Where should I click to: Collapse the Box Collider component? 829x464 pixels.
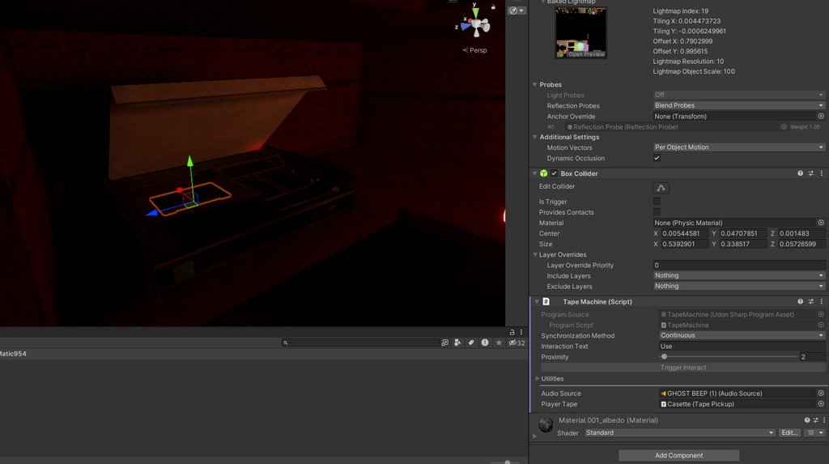[534, 173]
